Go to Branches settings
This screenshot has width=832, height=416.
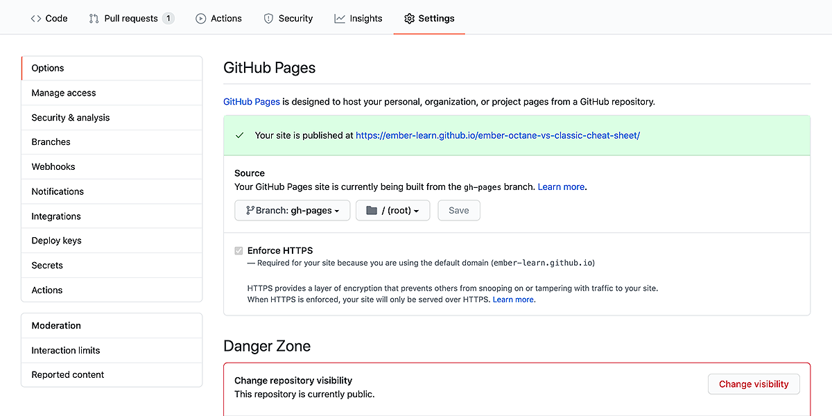click(112, 142)
